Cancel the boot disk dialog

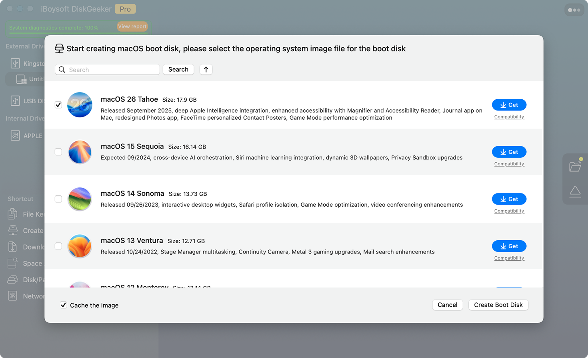(x=447, y=305)
